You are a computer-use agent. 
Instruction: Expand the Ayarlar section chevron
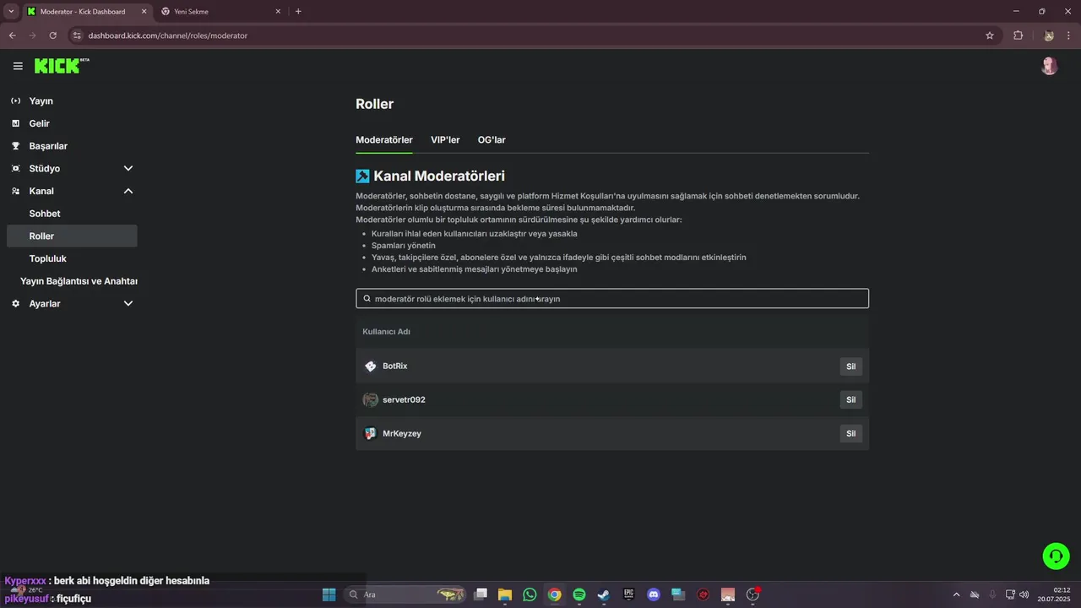128,304
